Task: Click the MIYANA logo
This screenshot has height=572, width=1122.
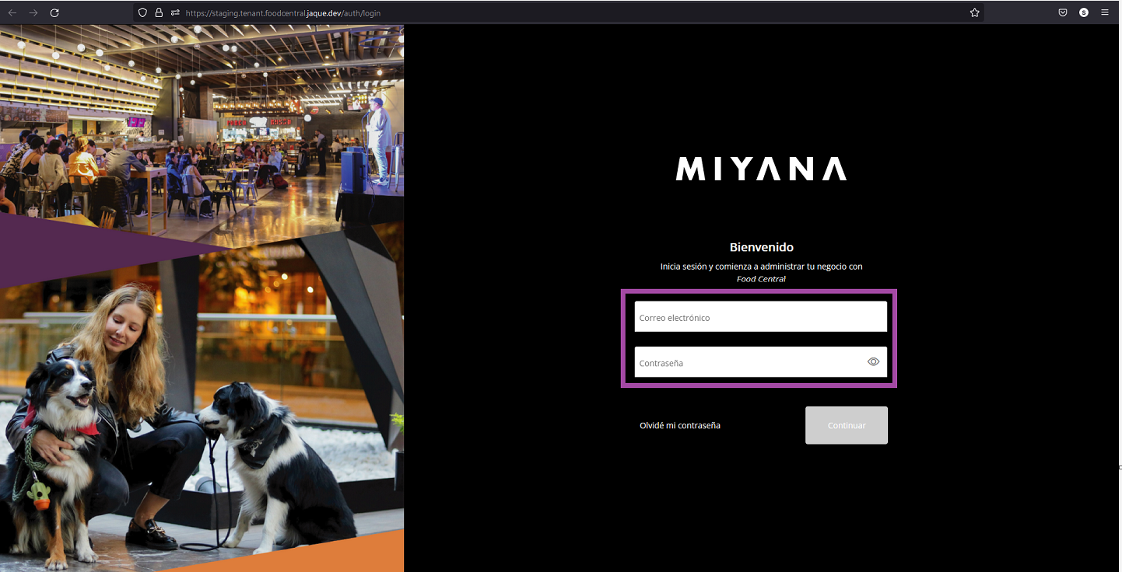Action: click(761, 169)
